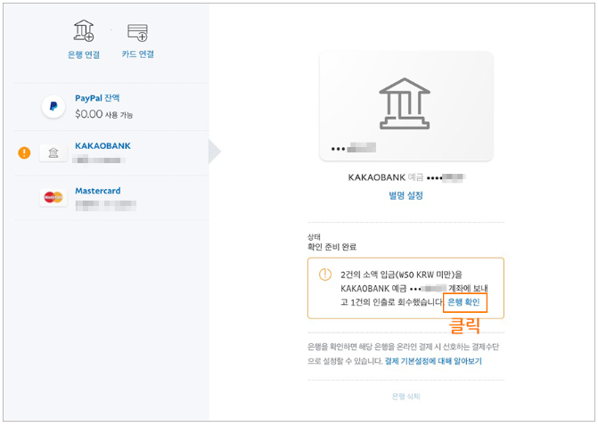Click the orange warning icon beside KAKAOBANK

click(24, 152)
